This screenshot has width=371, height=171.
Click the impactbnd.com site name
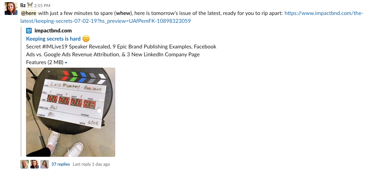(53, 31)
